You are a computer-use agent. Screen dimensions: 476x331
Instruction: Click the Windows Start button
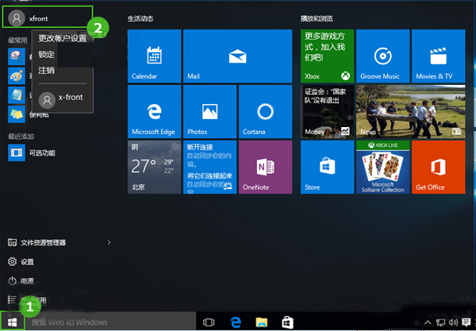pyautogui.click(x=12, y=322)
